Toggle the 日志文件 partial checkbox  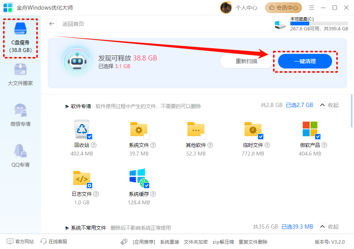pyautogui.click(x=89, y=185)
